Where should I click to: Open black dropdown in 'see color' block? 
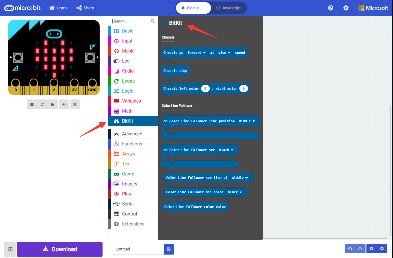click(235, 192)
